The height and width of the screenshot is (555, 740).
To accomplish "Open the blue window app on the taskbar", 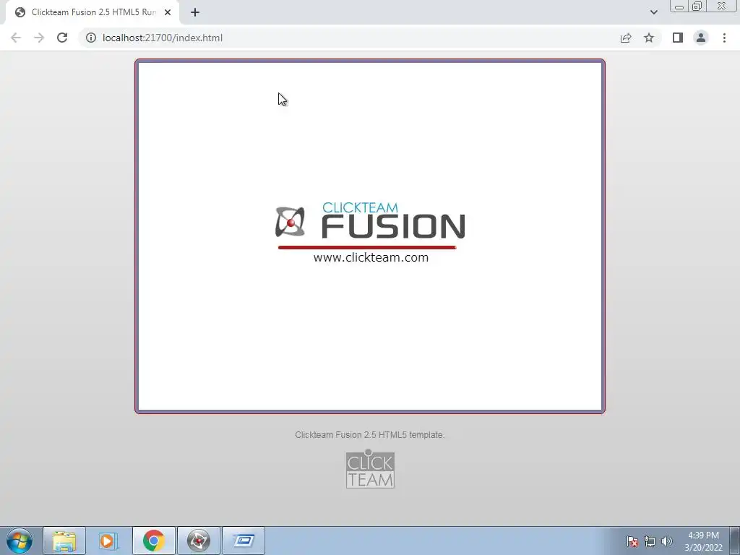I will click(244, 541).
